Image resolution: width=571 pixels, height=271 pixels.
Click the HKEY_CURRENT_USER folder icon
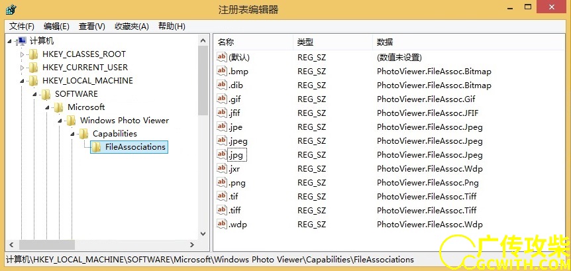33,68
